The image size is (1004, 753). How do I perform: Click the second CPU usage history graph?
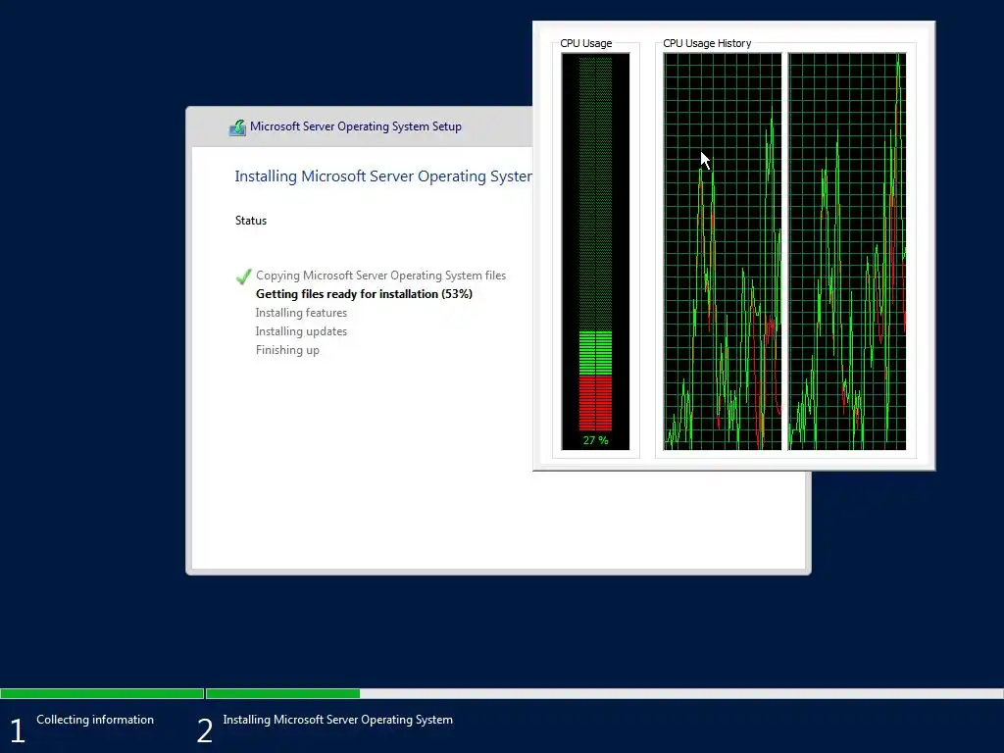tap(846, 251)
